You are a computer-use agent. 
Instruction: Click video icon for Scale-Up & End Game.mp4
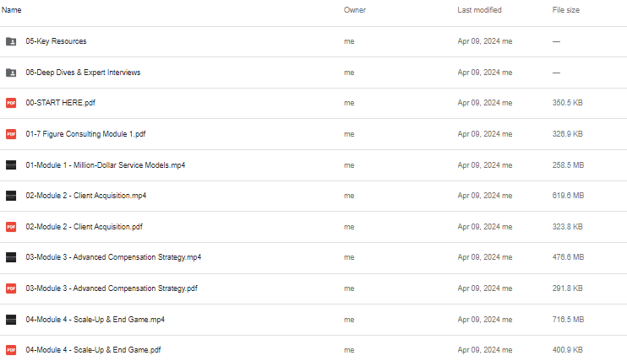point(11,320)
